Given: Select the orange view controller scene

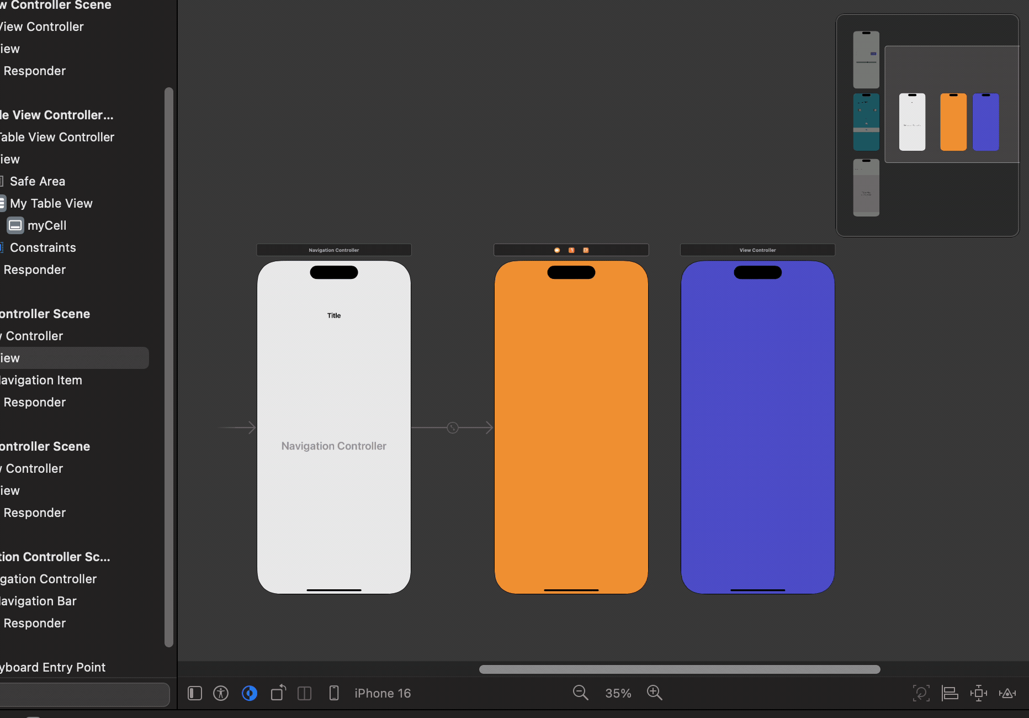Looking at the screenshot, I should [x=571, y=427].
